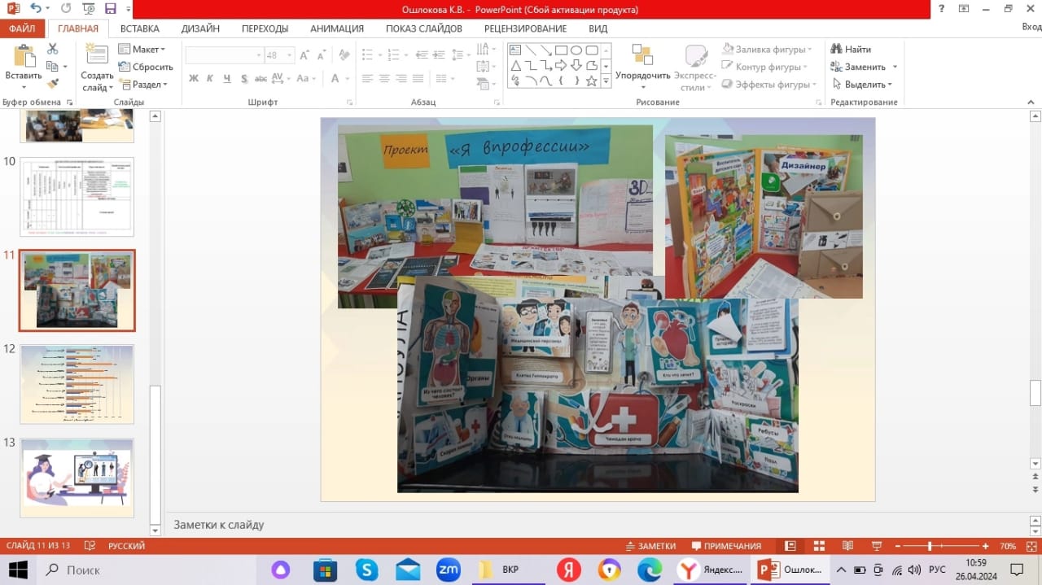Switch to the АНИМАЦИЯ tab

pyautogui.click(x=336, y=28)
